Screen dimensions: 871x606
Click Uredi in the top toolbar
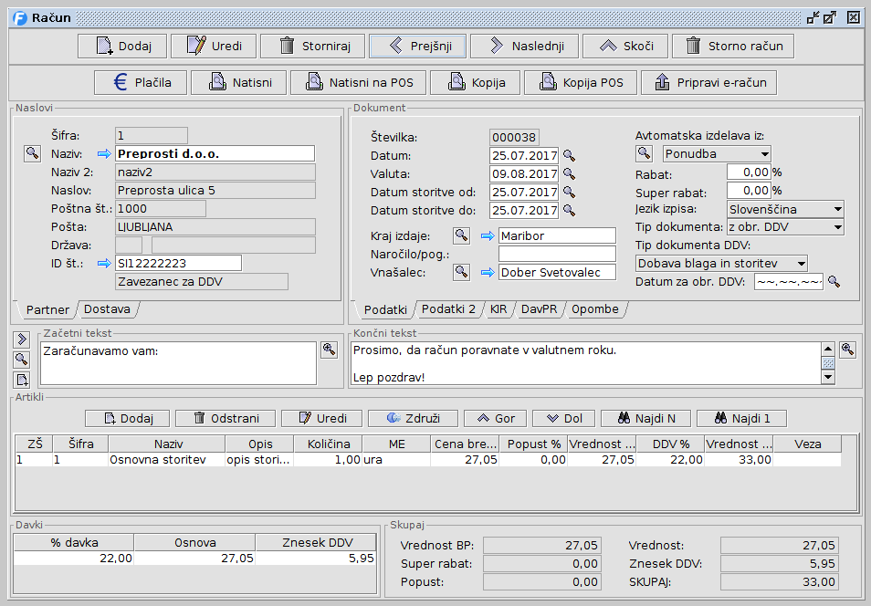tap(214, 47)
